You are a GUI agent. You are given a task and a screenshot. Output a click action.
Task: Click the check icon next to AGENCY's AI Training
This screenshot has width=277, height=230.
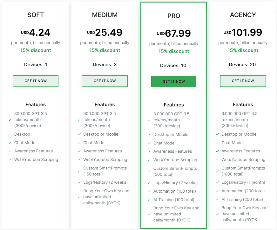[217, 199]
